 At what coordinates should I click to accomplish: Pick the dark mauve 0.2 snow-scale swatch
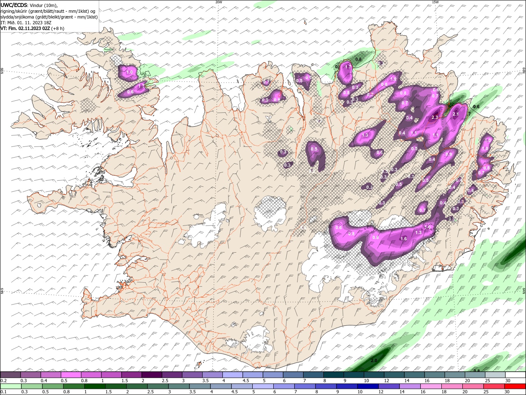10,374
